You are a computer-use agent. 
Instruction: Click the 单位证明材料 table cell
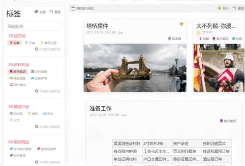[127, 159]
